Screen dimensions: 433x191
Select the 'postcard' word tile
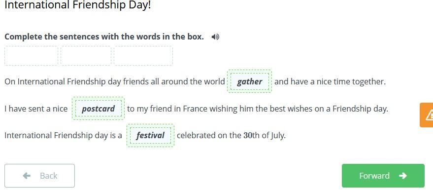point(99,109)
